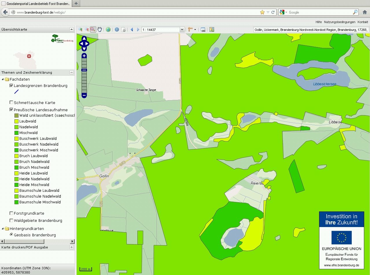Expand Karte drucken/PDF Ausgabe panel
This screenshot has width=370, height=275.
click(71, 247)
